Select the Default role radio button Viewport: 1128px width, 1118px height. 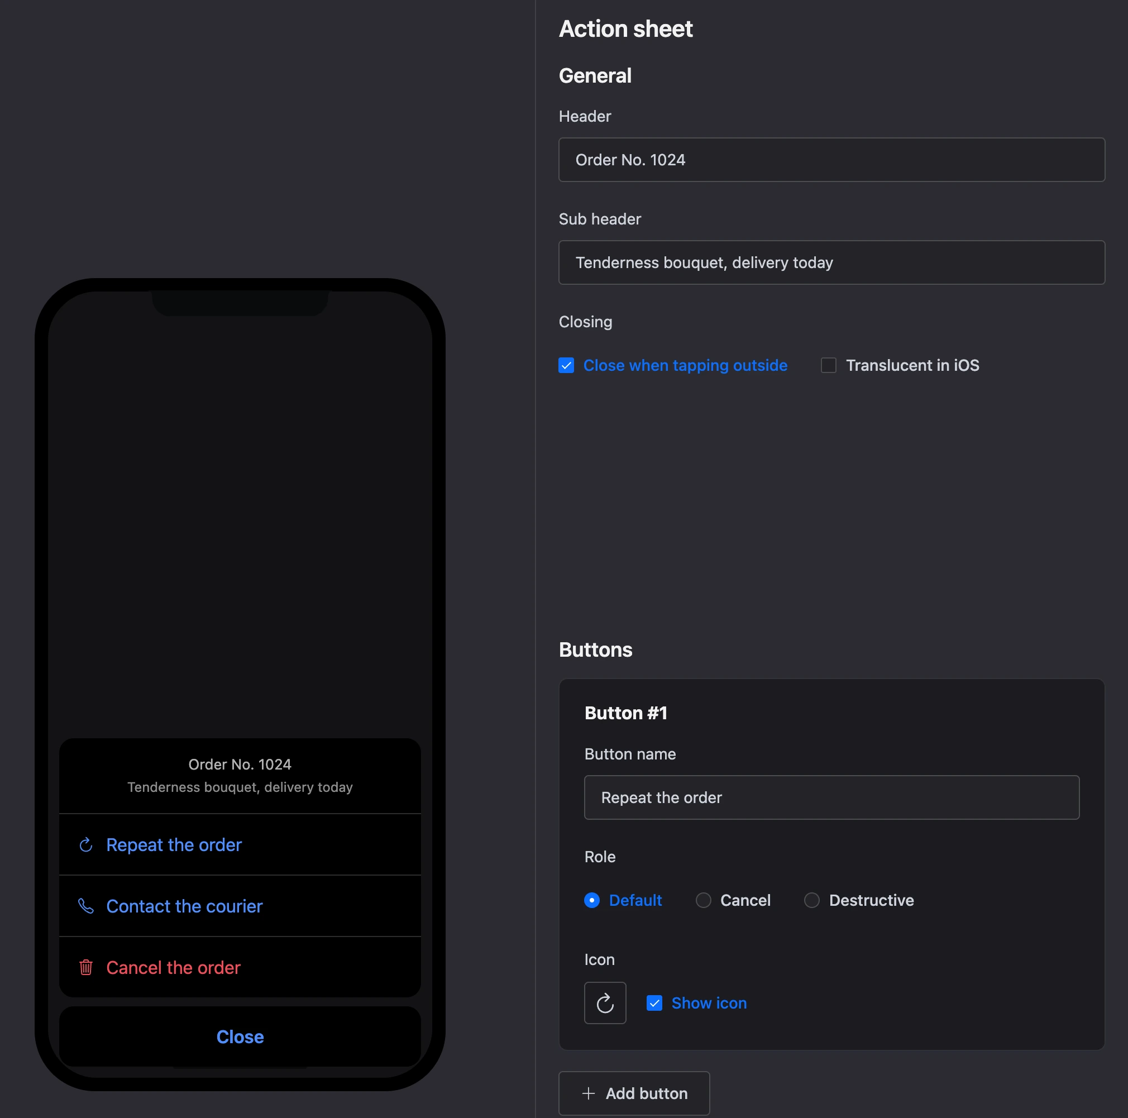[592, 900]
